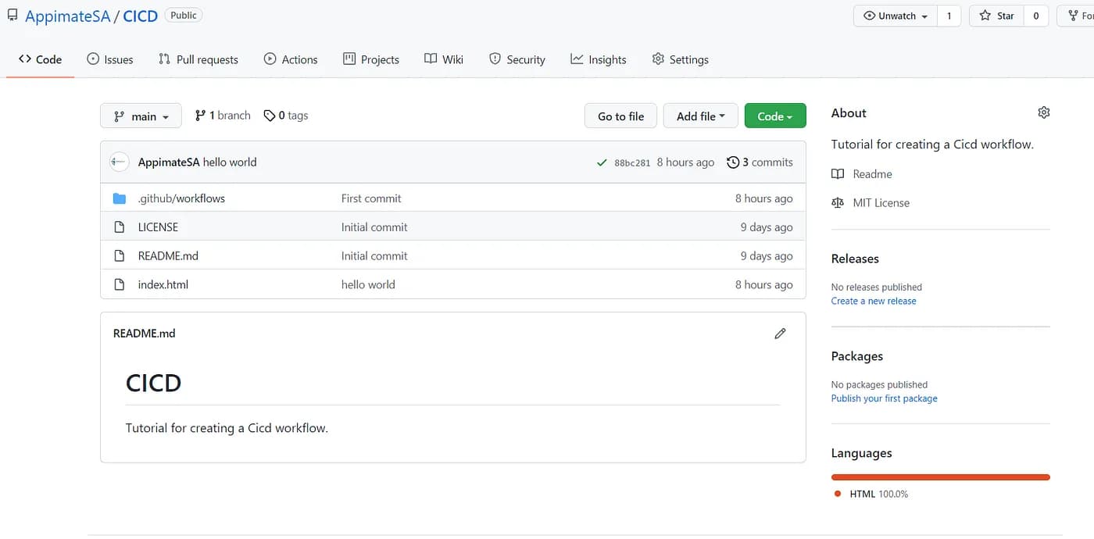
Task: Open the Add file dropdown
Action: [x=700, y=116]
